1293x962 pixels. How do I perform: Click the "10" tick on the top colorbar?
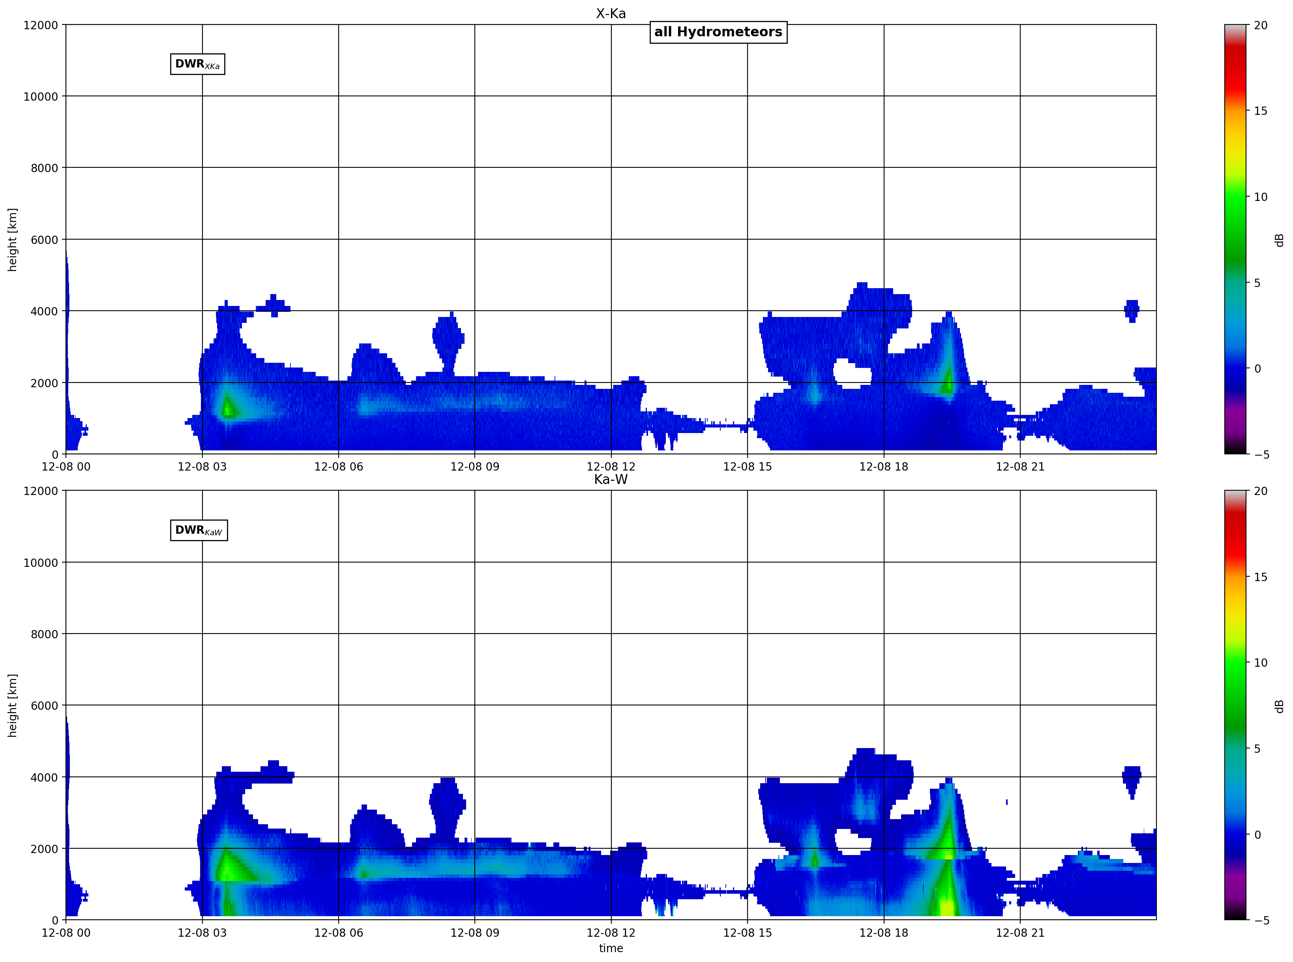point(1260,197)
